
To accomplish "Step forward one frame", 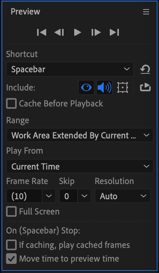I will (x=96, y=32).
